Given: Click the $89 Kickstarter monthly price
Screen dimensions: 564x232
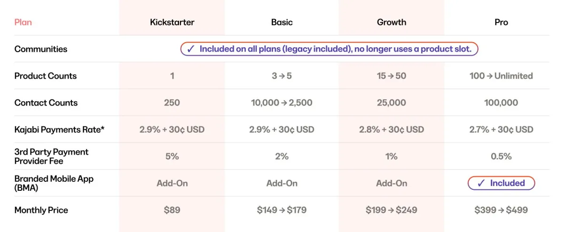Looking at the screenshot, I should (x=172, y=210).
